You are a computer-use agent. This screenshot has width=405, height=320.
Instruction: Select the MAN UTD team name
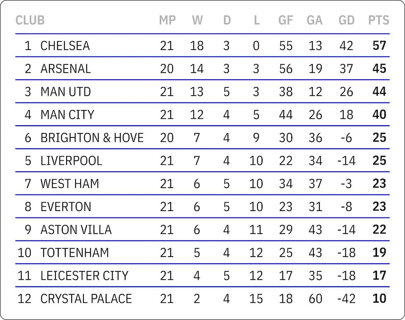(65, 91)
